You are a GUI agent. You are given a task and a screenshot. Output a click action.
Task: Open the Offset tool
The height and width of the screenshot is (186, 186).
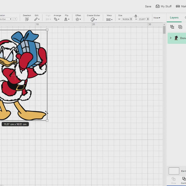(x=78, y=19)
